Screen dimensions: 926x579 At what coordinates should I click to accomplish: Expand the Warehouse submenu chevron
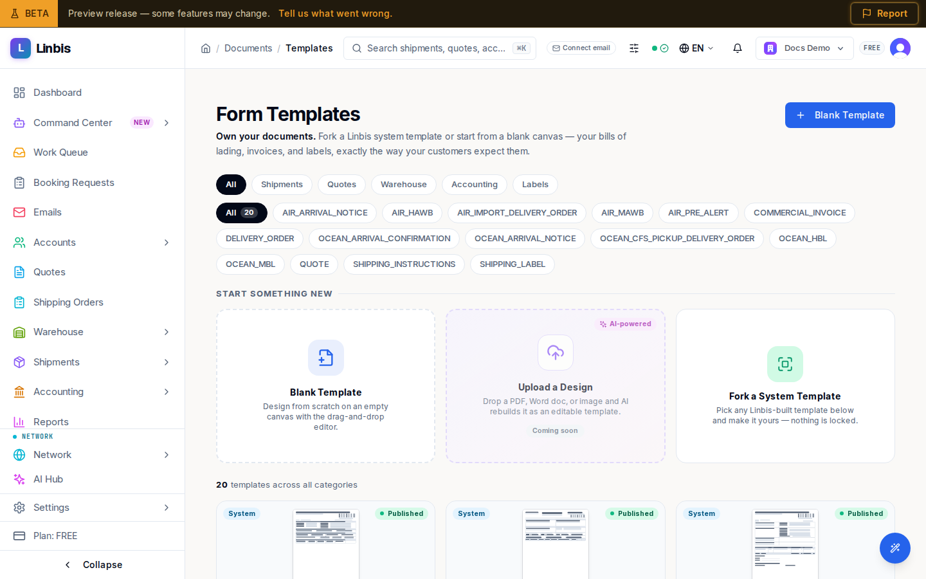tap(167, 332)
